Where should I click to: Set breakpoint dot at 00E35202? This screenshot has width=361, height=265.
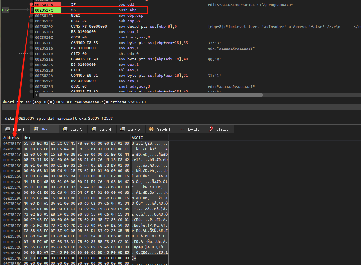[x=31, y=26]
